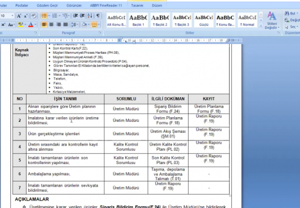Apply the Başlık 2 style

160,20
